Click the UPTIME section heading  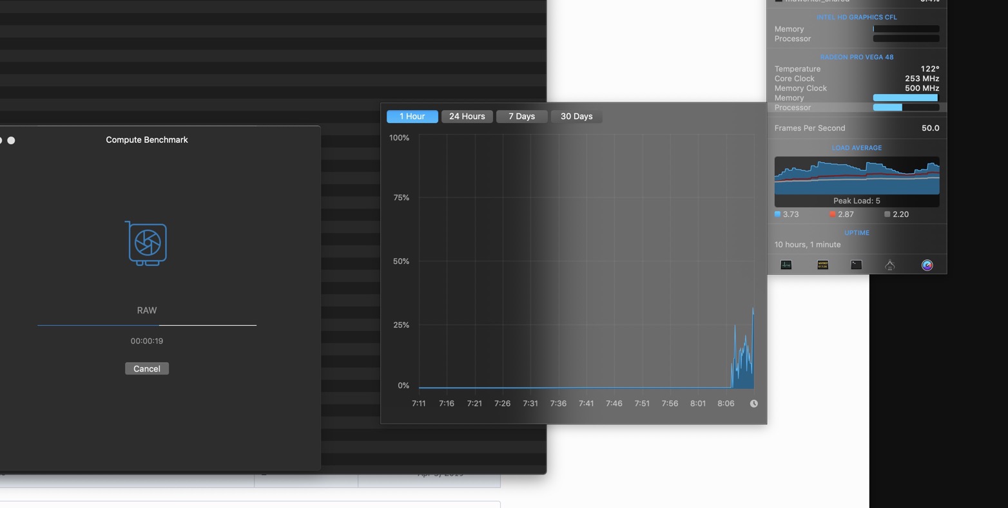[857, 233]
